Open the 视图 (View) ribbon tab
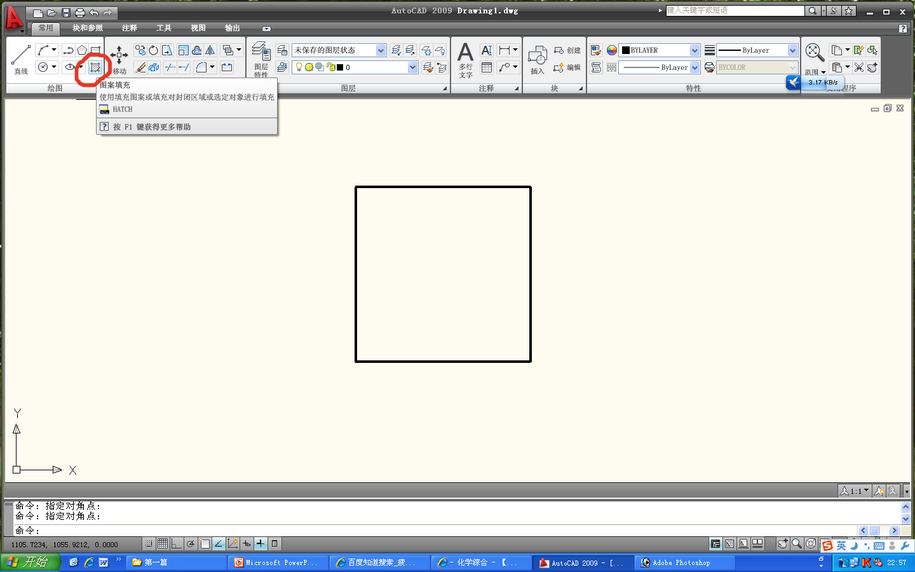This screenshot has width=915, height=572. (x=198, y=28)
